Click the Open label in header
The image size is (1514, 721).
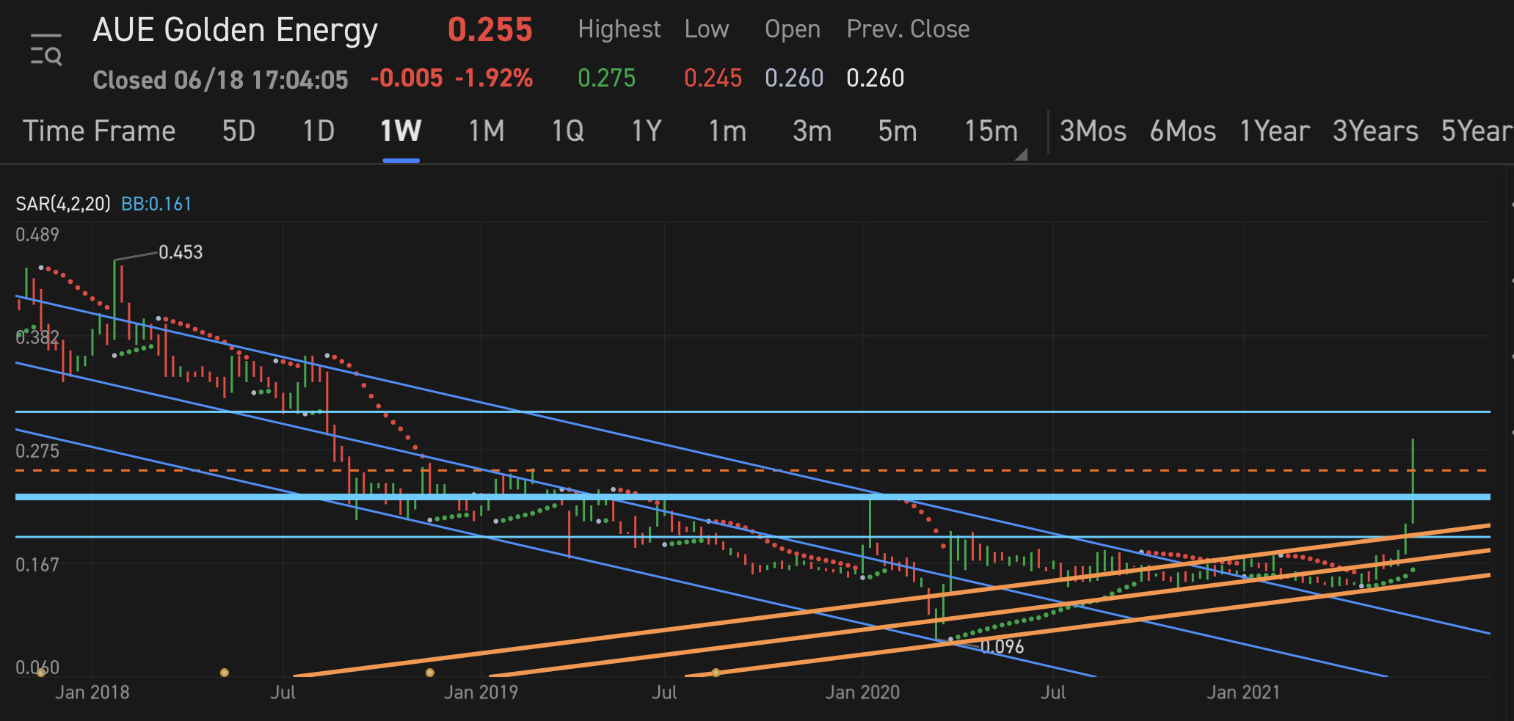point(793,29)
